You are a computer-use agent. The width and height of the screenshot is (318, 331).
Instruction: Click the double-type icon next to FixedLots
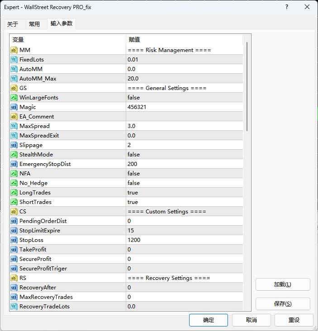click(x=14, y=60)
